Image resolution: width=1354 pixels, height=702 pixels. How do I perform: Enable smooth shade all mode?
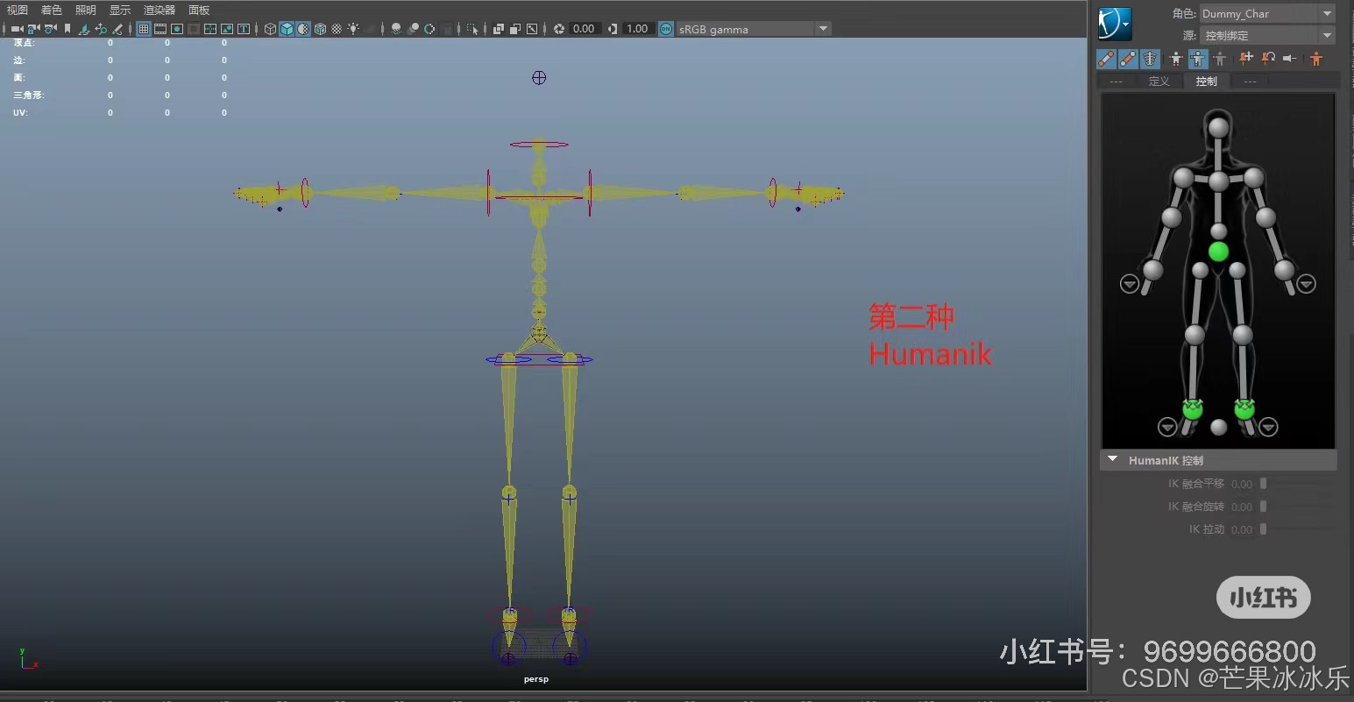[x=287, y=29]
